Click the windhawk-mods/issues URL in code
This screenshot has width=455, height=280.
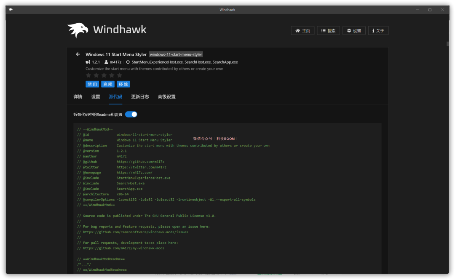click(136, 232)
